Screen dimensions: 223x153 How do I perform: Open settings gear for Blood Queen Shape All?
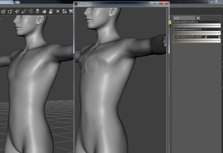(x=219, y=22)
